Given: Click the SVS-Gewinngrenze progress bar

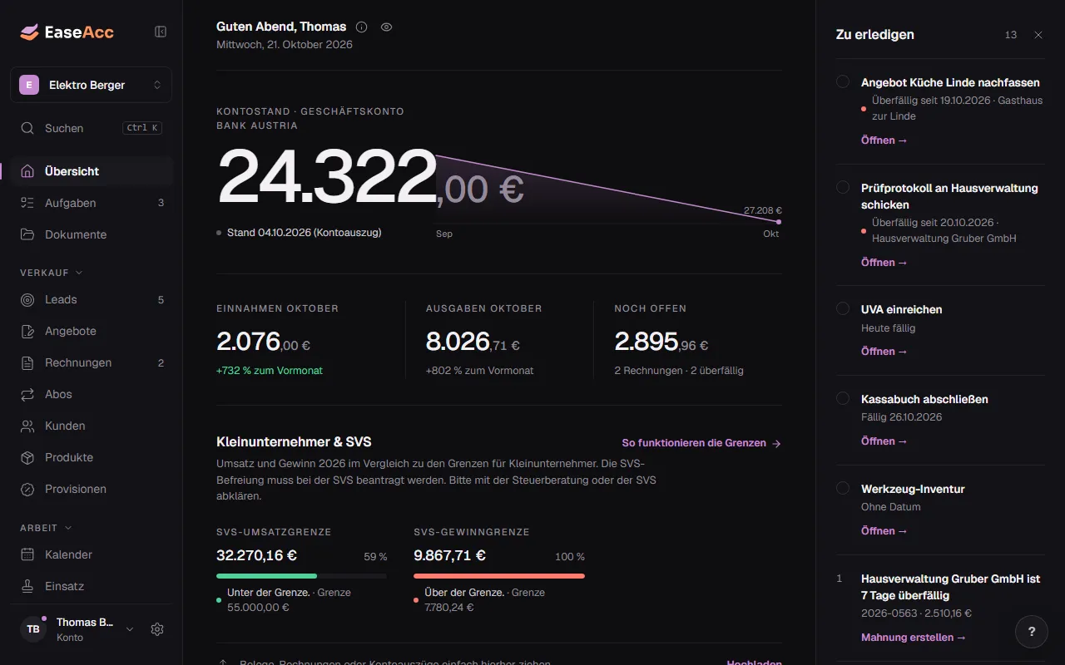Looking at the screenshot, I should coord(499,575).
